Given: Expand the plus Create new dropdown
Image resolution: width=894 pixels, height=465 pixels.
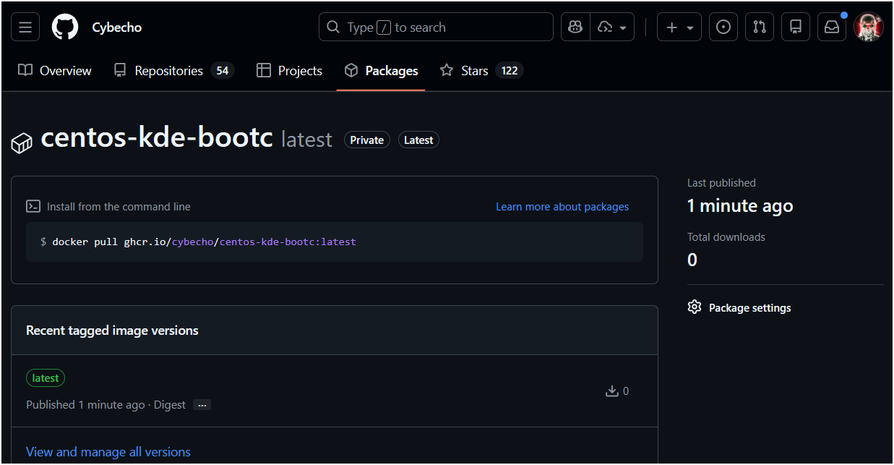Looking at the screenshot, I should pos(679,27).
